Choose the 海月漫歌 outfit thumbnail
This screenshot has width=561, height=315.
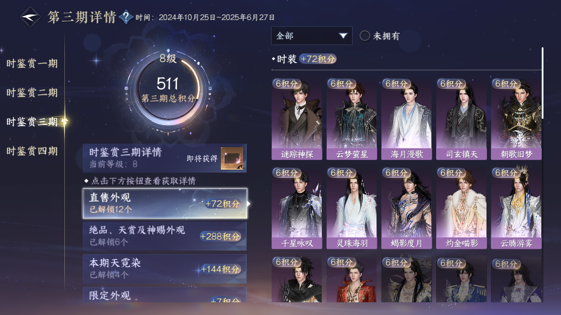(406, 119)
